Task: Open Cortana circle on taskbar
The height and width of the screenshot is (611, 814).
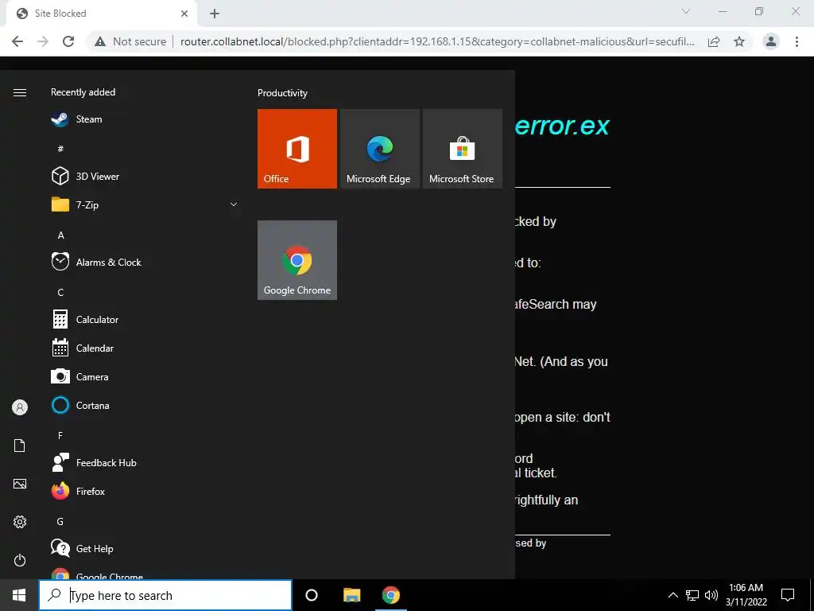Action: pos(312,595)
